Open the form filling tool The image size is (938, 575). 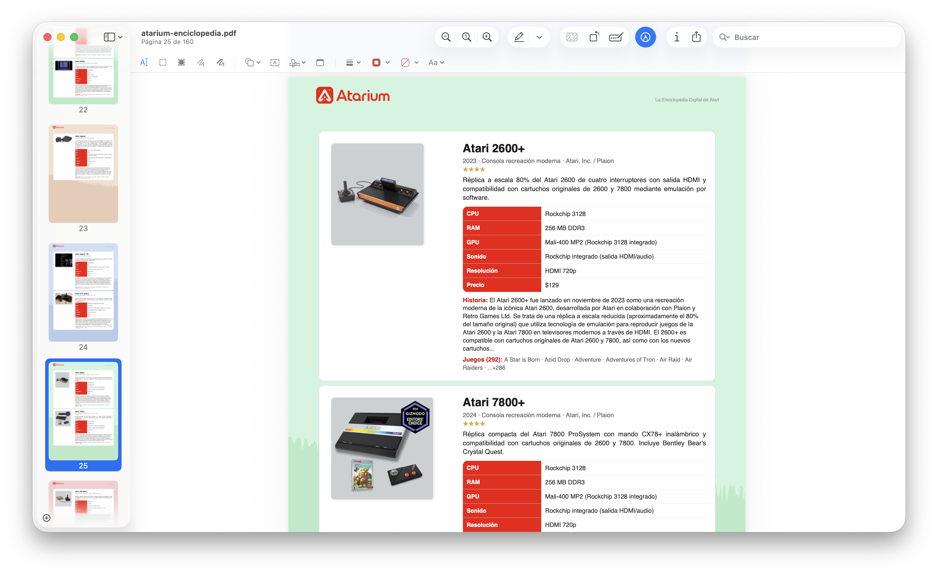[x=616, y=37]
